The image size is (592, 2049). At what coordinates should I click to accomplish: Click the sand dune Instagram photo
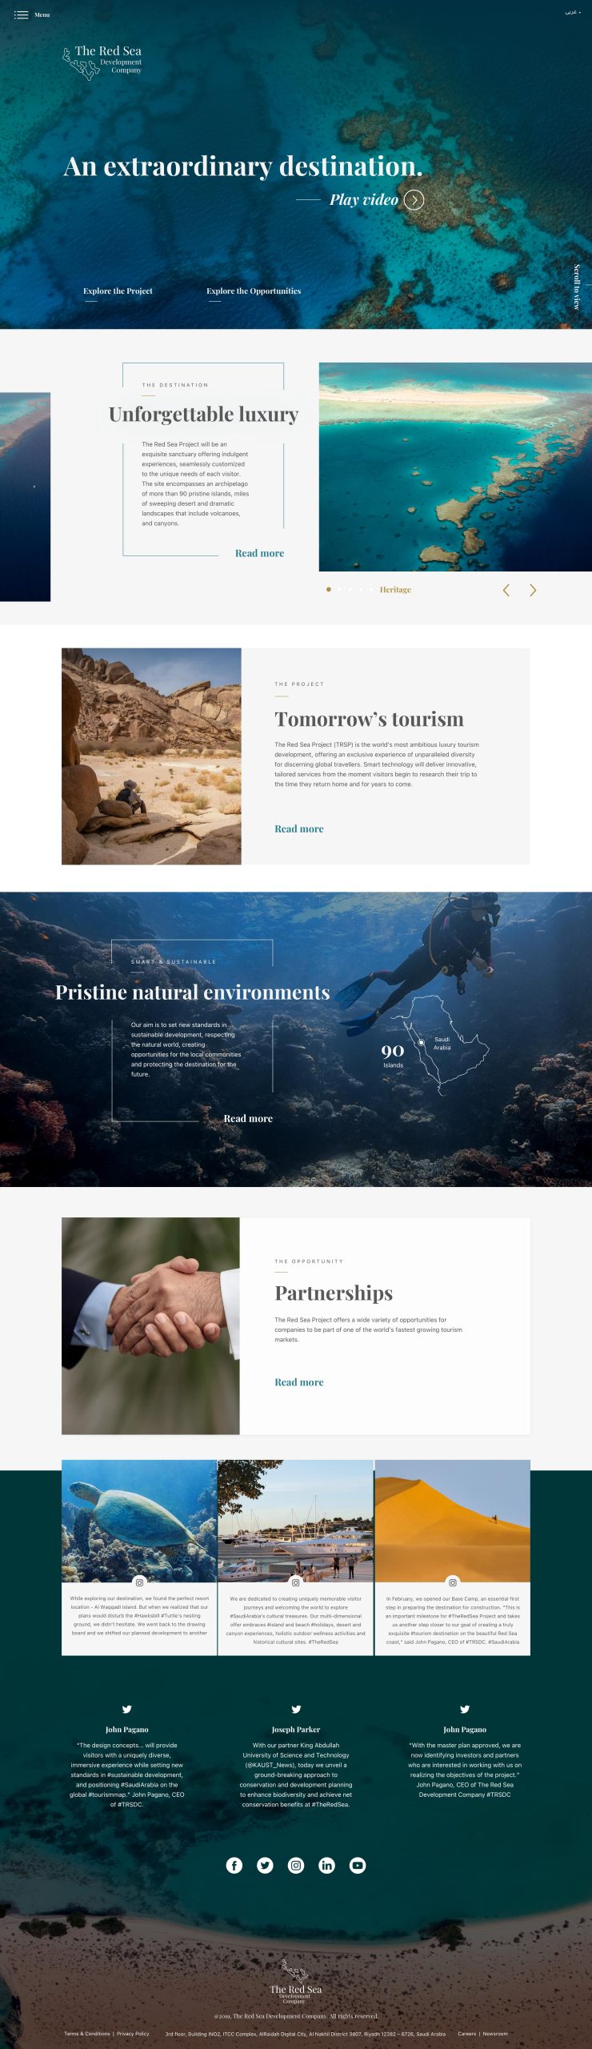click(x=453, y=1521)
